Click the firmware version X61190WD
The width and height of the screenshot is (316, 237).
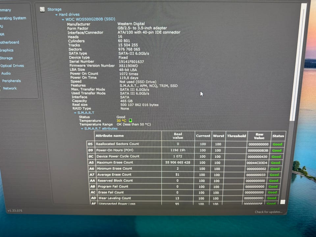pyautogui.click(x=128, y=66)
